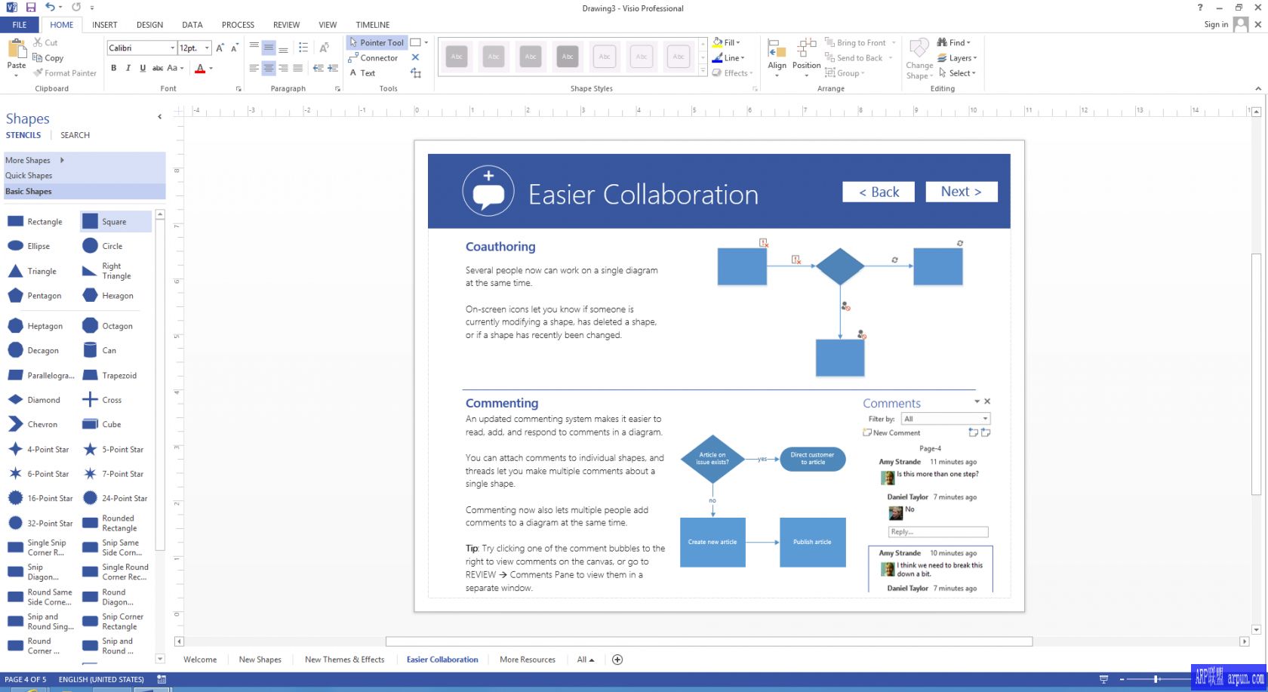Toggle strikethrough formatting

pyautogui.click(x=157, y=68)
